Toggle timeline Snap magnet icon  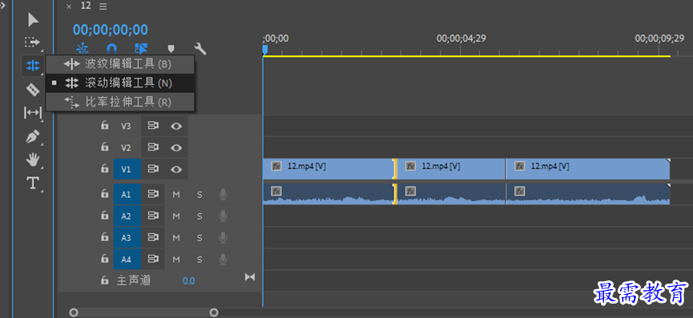coord(112,48)
